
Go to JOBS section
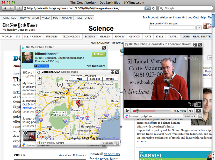pyautogui.click(x=186, y=37)
